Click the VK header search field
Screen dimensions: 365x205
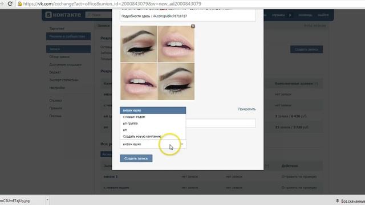[x=99, y=15]
